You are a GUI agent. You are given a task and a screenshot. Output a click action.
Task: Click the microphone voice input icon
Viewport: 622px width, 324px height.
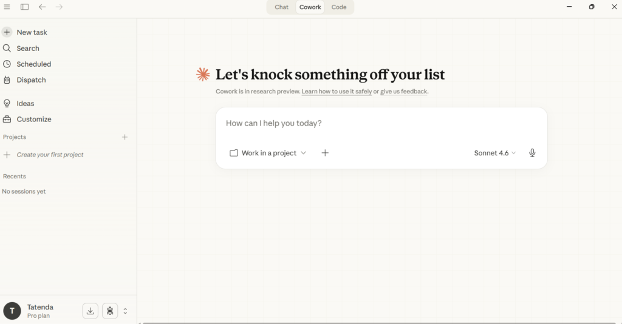coord(532,153)
